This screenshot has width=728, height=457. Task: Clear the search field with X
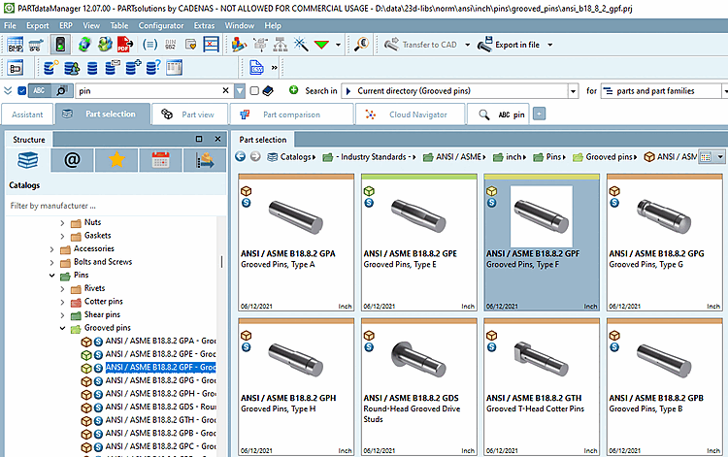[x=225, y=90]
